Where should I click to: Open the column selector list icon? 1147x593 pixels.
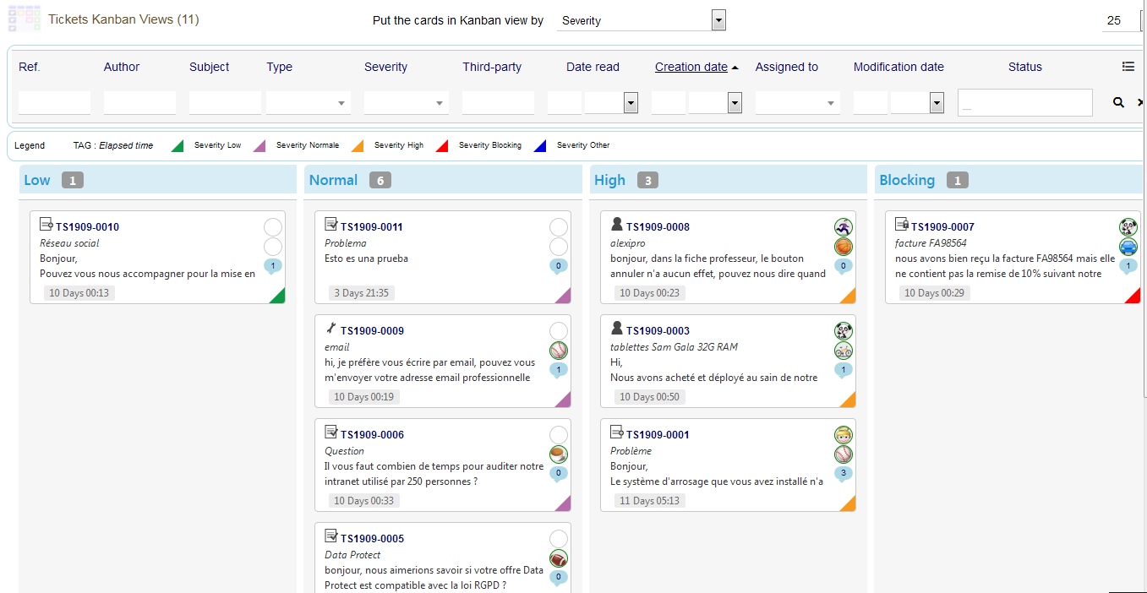click(x=1128, y=67)
